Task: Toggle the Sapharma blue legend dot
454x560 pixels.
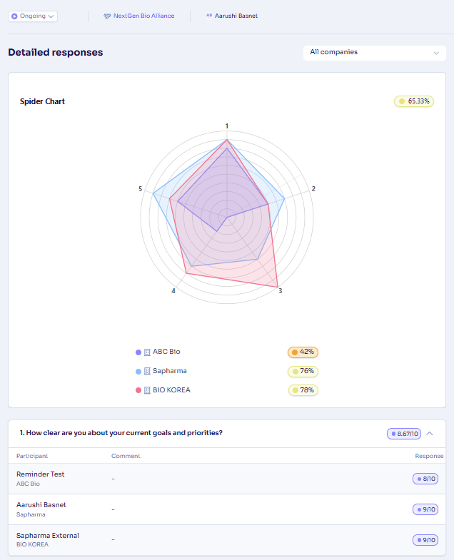Action: [138, 372]
